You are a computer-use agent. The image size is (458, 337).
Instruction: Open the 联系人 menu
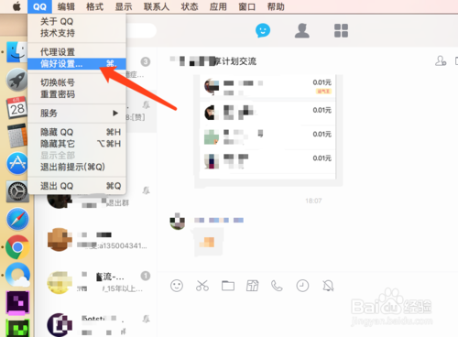coord(157,6)
